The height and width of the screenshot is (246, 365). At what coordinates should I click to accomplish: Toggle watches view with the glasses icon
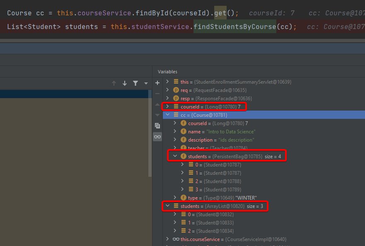coord(157,136)
